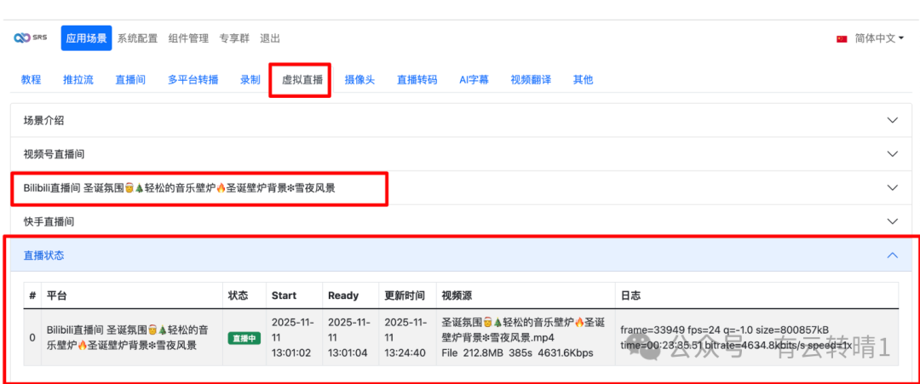Click the Ready time cell 13:01:04
This screenshot has height=384, width=920.
tap(351, 338)
